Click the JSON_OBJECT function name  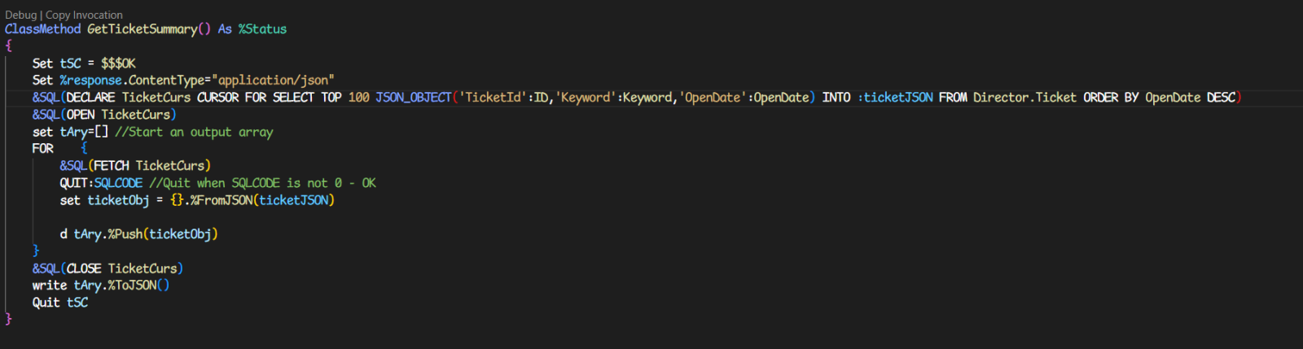point(413,98)
